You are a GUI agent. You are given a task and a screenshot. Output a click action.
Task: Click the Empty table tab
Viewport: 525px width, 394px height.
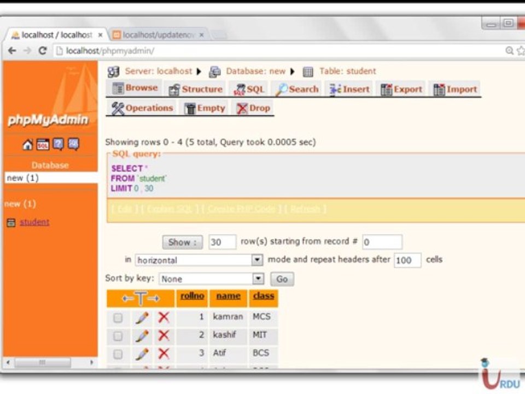point(205,108)
